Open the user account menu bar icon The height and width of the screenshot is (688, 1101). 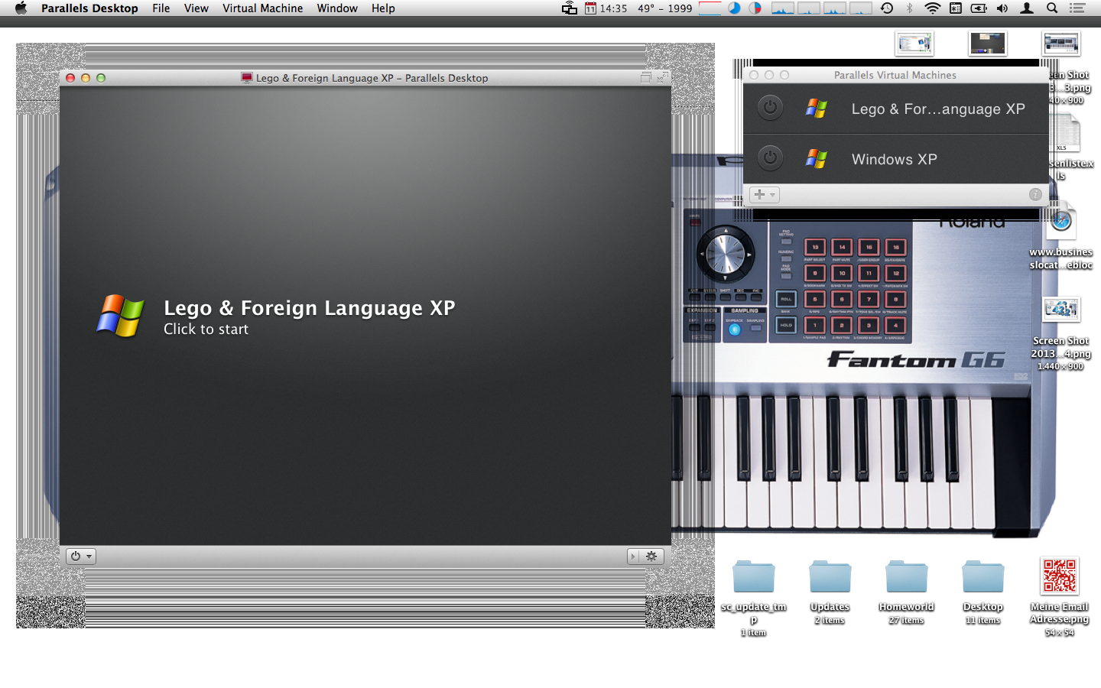tap(1027, 8)
